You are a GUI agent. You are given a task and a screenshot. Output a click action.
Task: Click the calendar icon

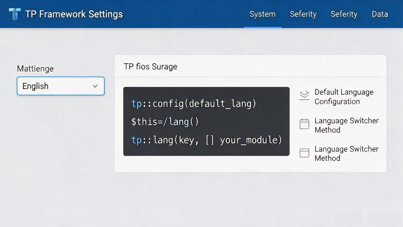point(304,124)
